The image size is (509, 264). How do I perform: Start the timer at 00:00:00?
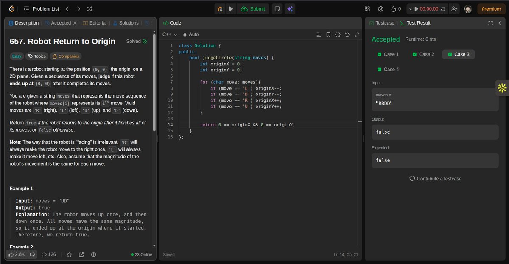[x=426, y=9]
